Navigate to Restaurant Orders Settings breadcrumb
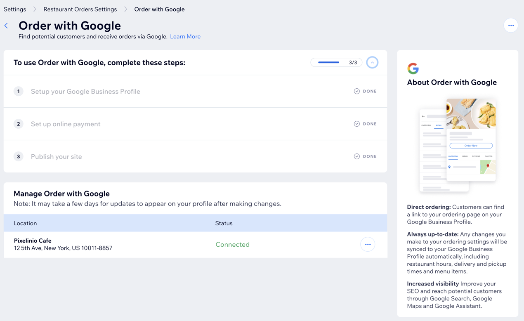Image resolution: width=524 pixels, height=321 pixels. pos(80,9)
